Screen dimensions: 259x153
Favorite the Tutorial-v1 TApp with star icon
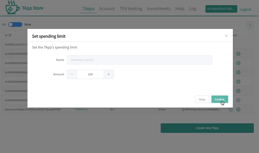231,109
